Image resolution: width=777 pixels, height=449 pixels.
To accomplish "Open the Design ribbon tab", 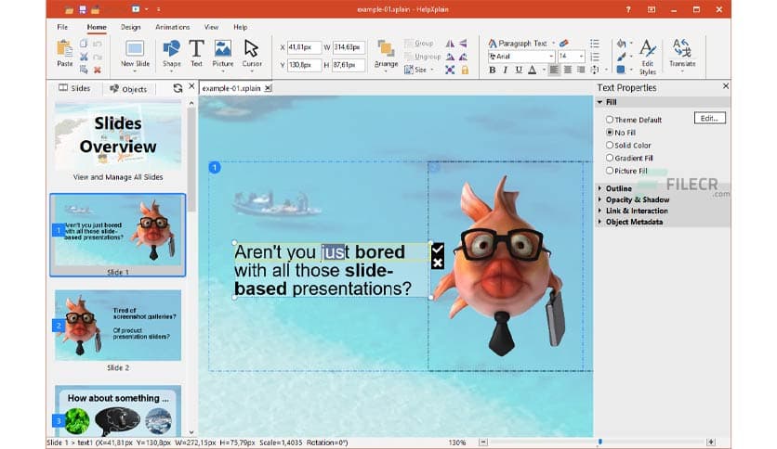I will 130,28.
